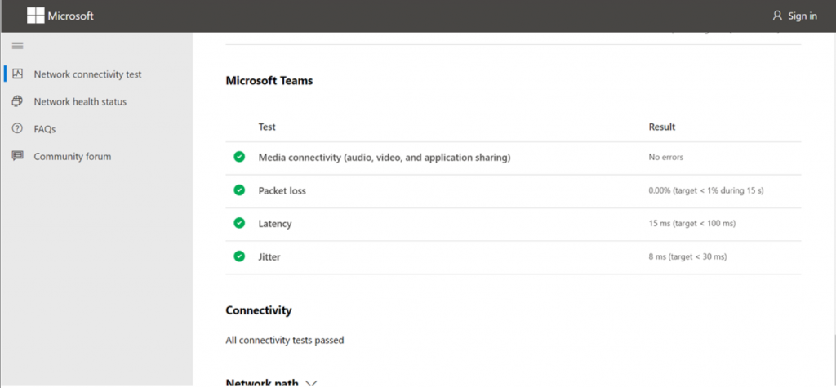Open the Sign in person icon

(x=777, y=16)
